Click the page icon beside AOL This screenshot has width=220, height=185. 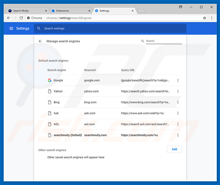(x=50, y=124)
